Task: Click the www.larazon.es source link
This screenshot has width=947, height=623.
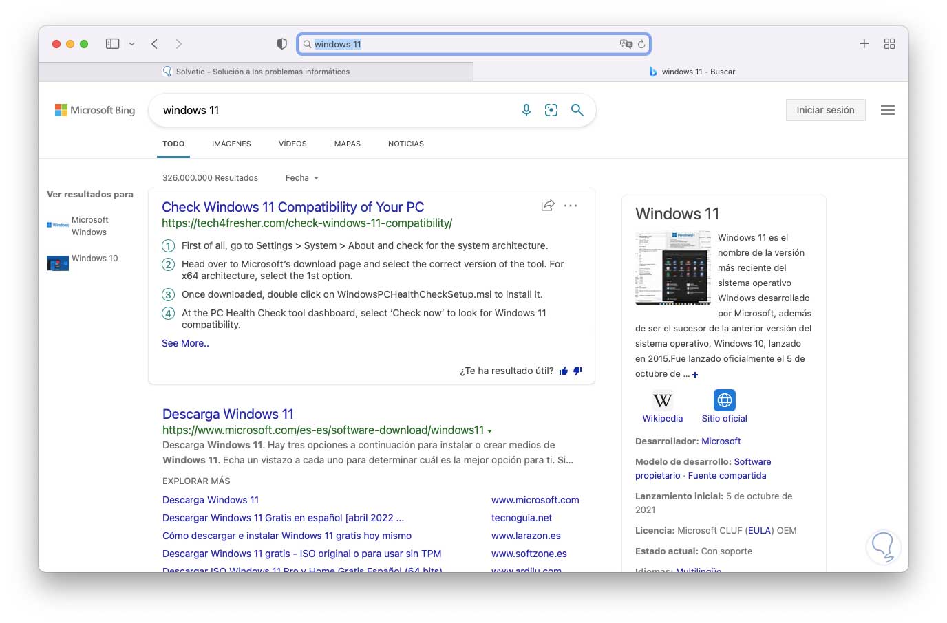Action: pyautogui.click(x=526, y=536)
